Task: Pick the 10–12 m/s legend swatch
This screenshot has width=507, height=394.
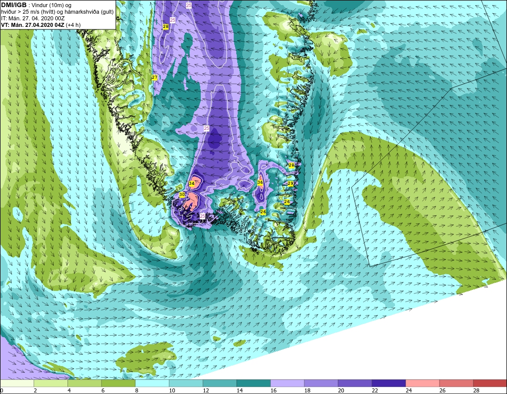Action: (186, 383)
